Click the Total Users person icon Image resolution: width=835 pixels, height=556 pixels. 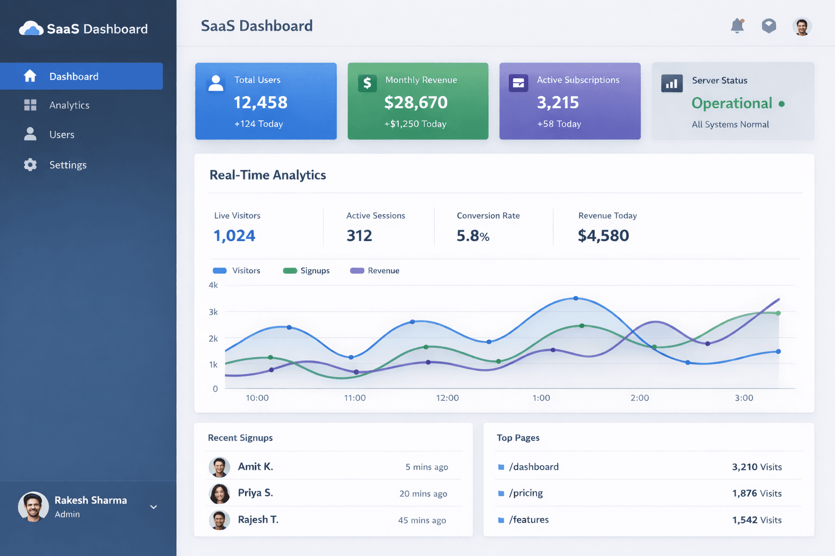point(216,83)
